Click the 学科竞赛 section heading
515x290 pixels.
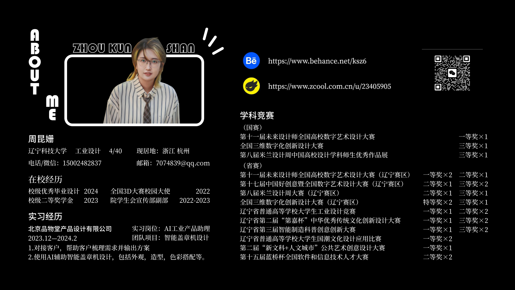coord(257,116)
